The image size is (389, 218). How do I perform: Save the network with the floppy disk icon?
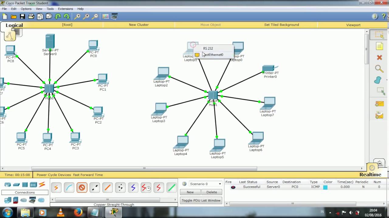point(22,17)
